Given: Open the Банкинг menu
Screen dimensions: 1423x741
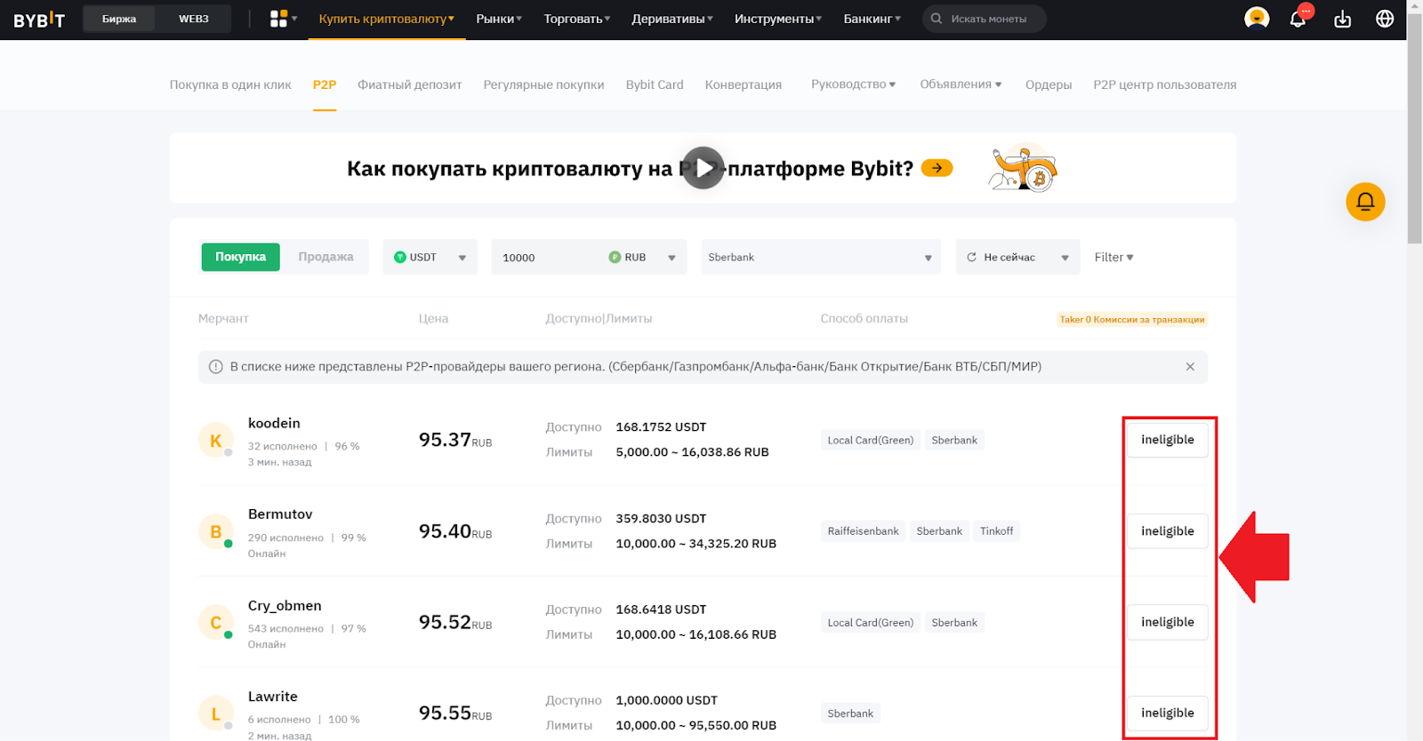Looking at the screenshot, I should pyautogui.click(x=872, y=19).
